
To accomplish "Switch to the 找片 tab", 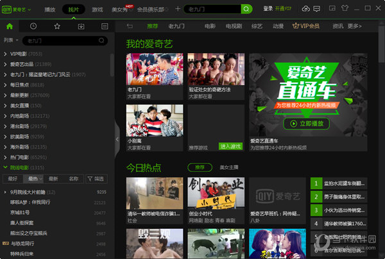I will [73, 10].
